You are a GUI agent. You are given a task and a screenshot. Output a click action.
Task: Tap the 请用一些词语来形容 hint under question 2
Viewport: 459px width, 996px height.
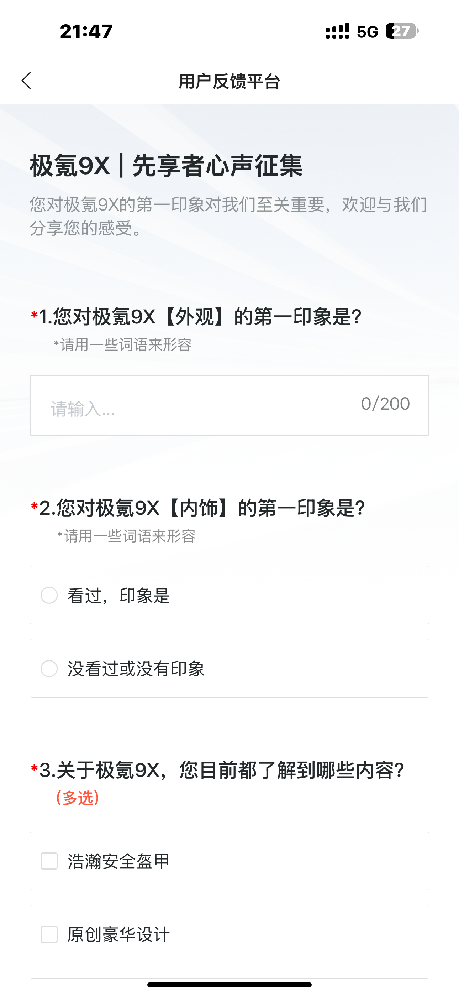tap(126, 536)
